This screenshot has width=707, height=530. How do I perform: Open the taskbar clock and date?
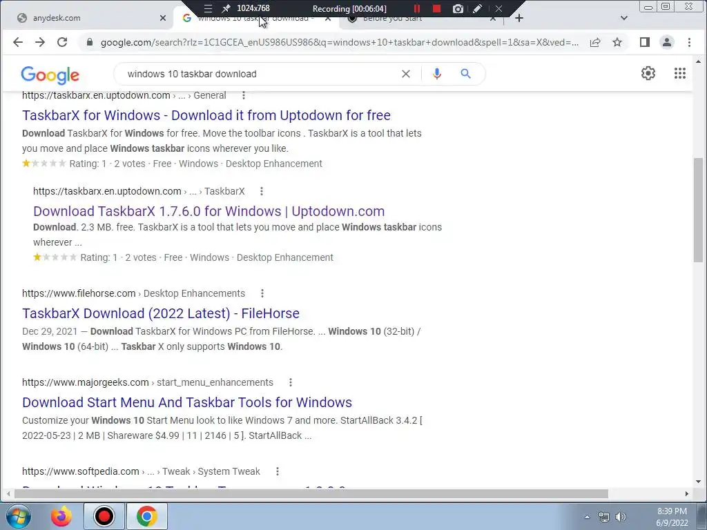672,517
